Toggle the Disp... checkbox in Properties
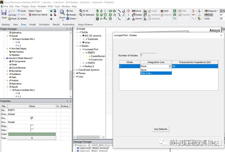225x152 pixels. (x=32, y=126)
